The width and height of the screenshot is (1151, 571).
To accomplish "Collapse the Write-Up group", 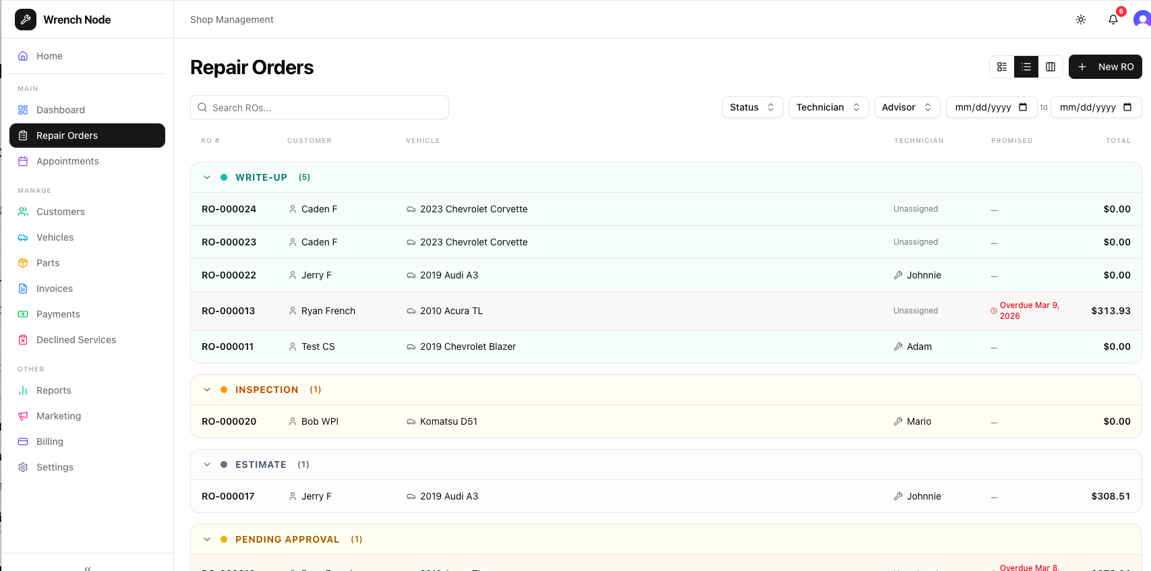I will (x=207, y=177).
